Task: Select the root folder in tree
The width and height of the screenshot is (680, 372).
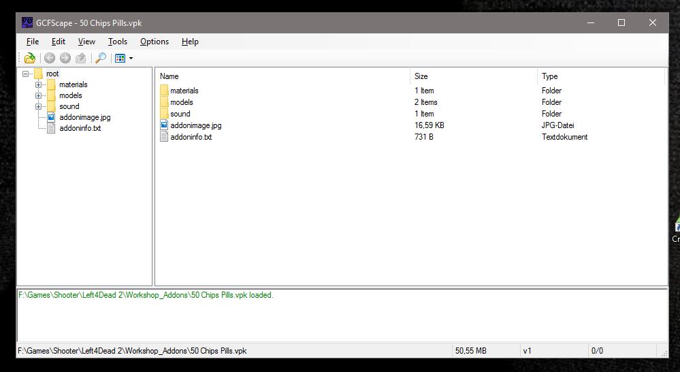Action: [x=52, y=74]
